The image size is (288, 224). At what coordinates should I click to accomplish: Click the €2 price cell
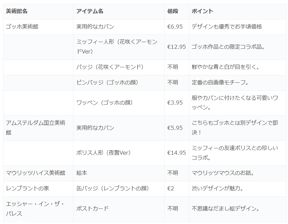pos(171,188)
